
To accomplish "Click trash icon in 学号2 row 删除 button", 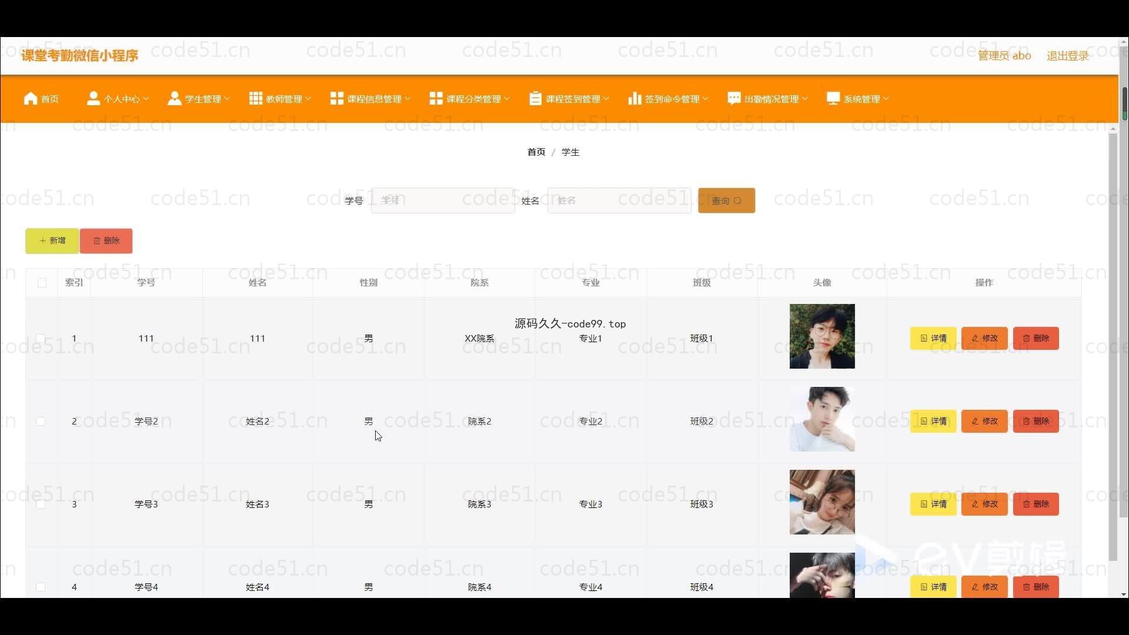I will [1027, 422].
